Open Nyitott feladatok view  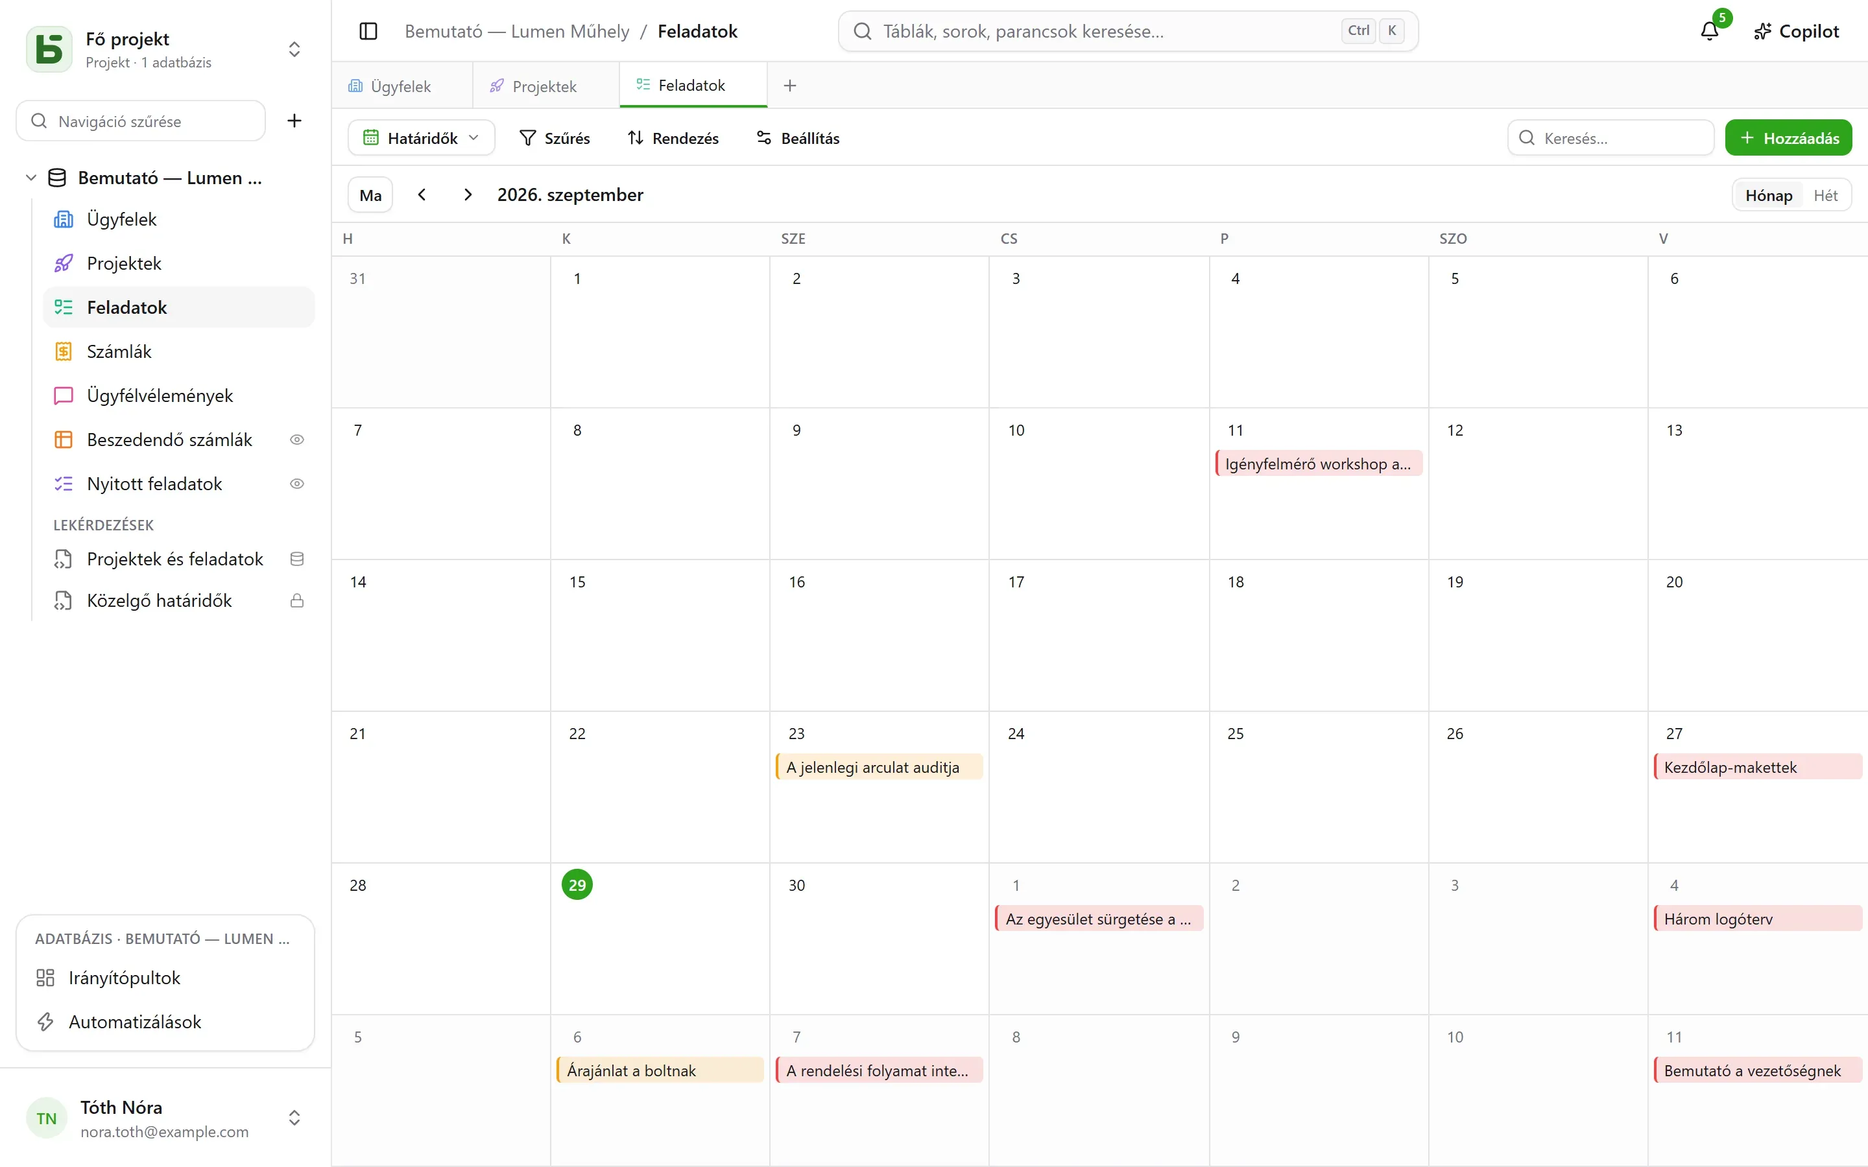178,483
